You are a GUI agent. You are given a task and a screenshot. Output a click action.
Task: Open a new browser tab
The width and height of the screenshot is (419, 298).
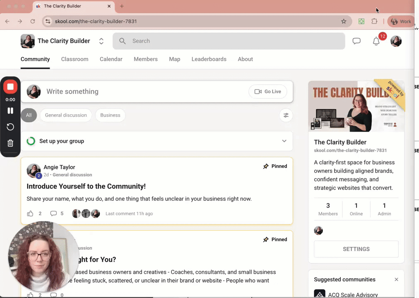pyautogui.click(x=122, y=6)
